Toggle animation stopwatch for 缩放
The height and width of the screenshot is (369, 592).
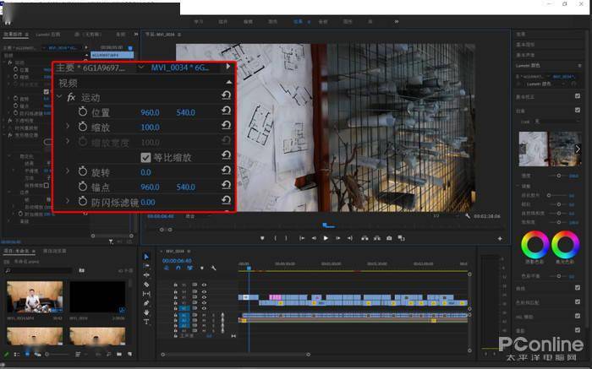(x=83, y=127)
